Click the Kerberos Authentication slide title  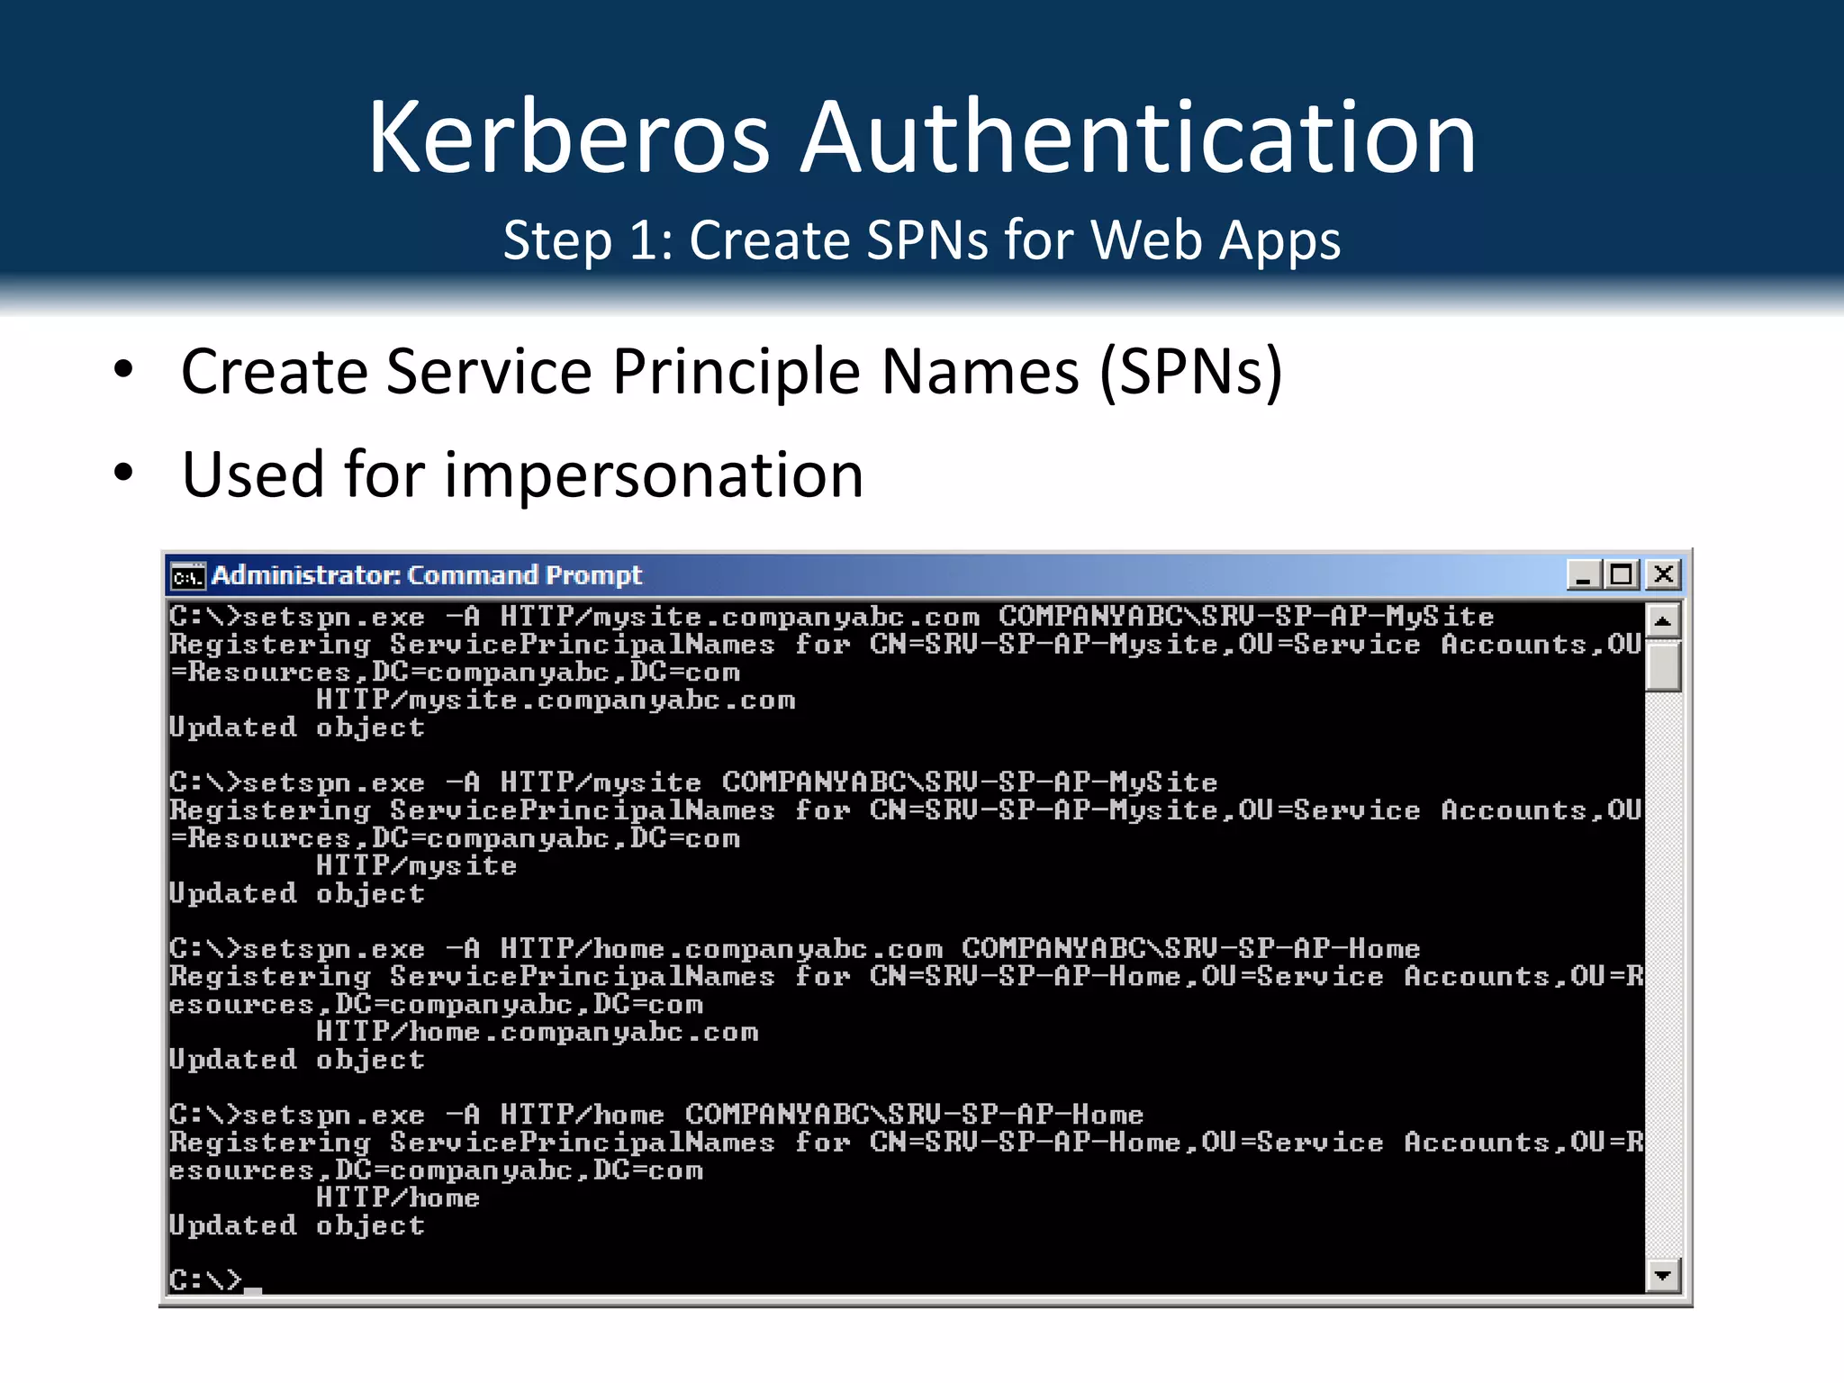click(922, 137)
